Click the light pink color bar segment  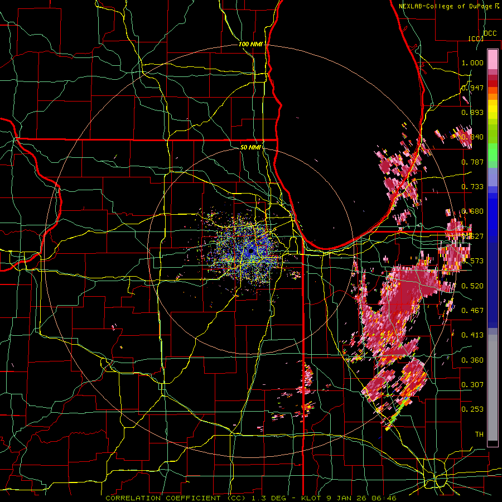[493, 59]
